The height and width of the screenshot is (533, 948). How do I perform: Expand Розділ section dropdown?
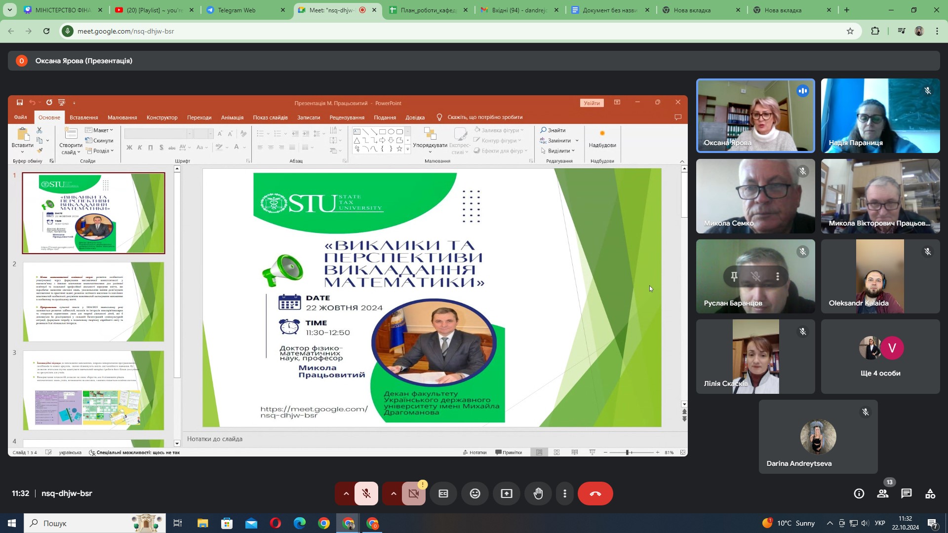pyautogui.click(x=100, y=151)
